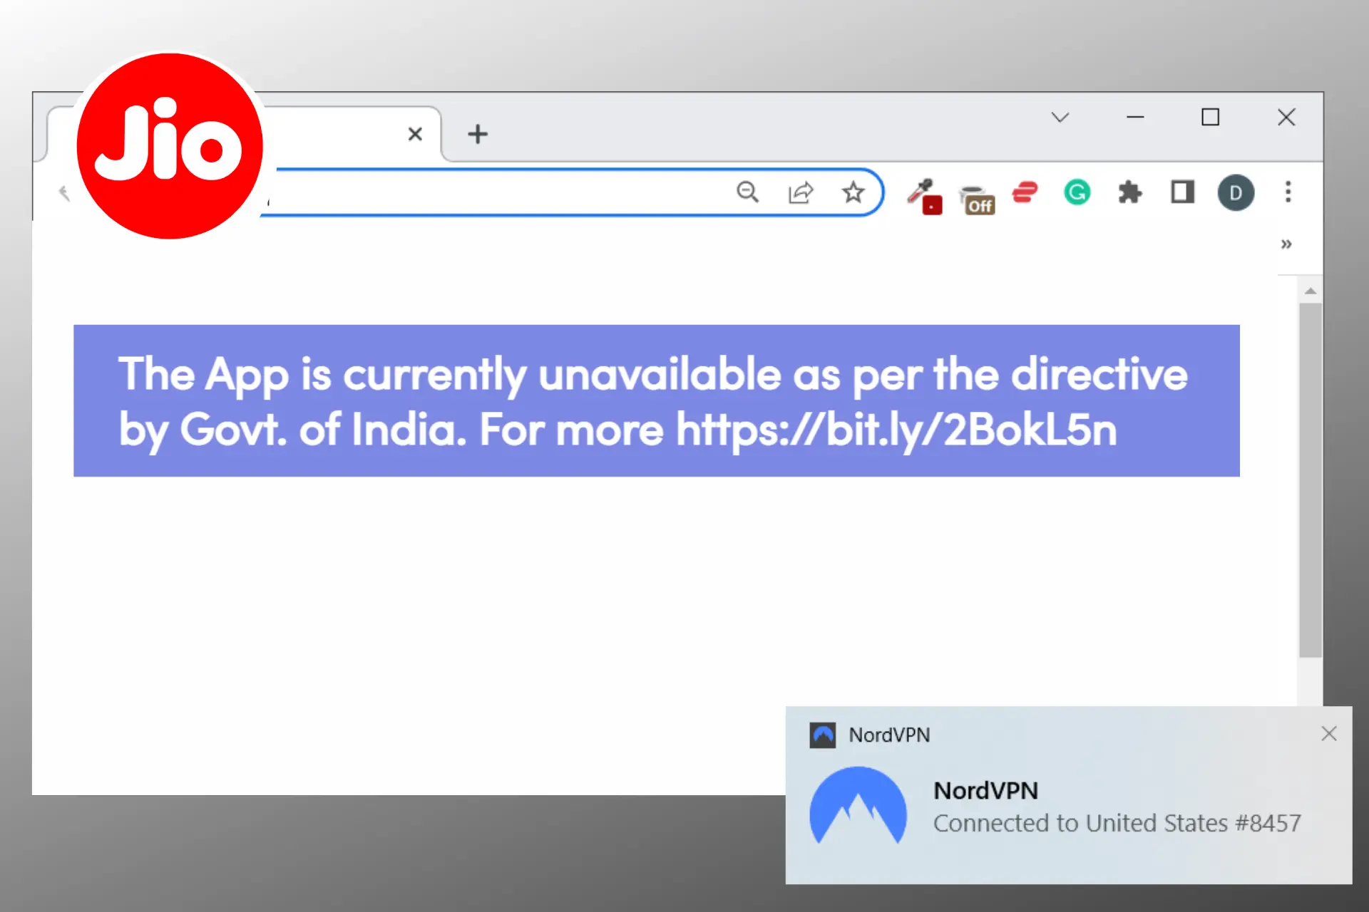Click the address bar input field
This screenshot has width=1369, height=912.
[570, 193]
